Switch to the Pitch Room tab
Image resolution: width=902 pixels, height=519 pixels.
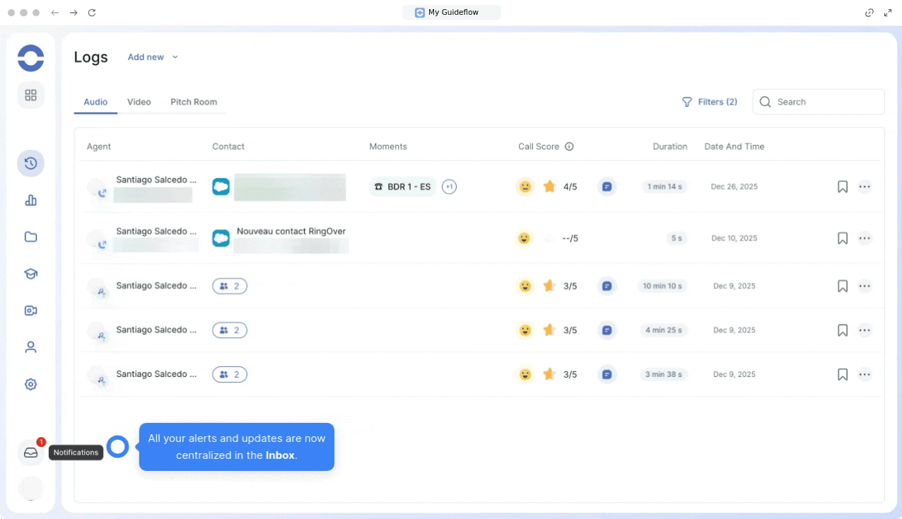194,102
